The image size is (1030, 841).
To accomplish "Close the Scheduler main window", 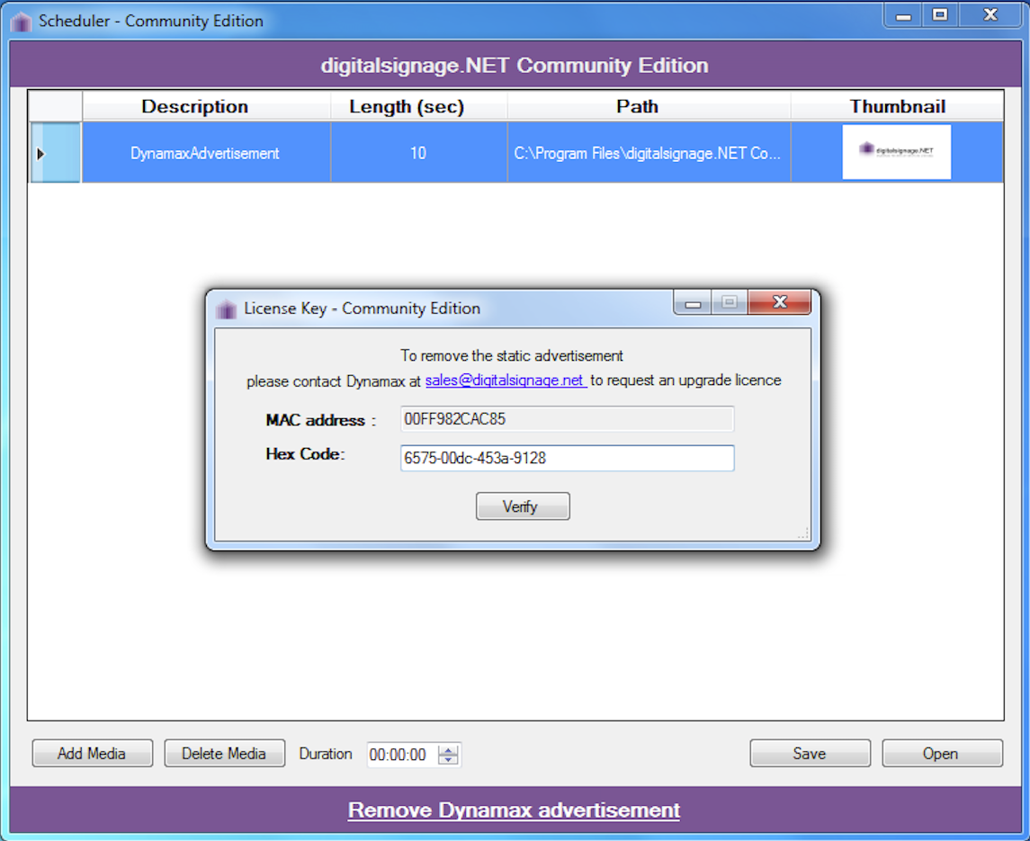I will (x=990, y=15).
